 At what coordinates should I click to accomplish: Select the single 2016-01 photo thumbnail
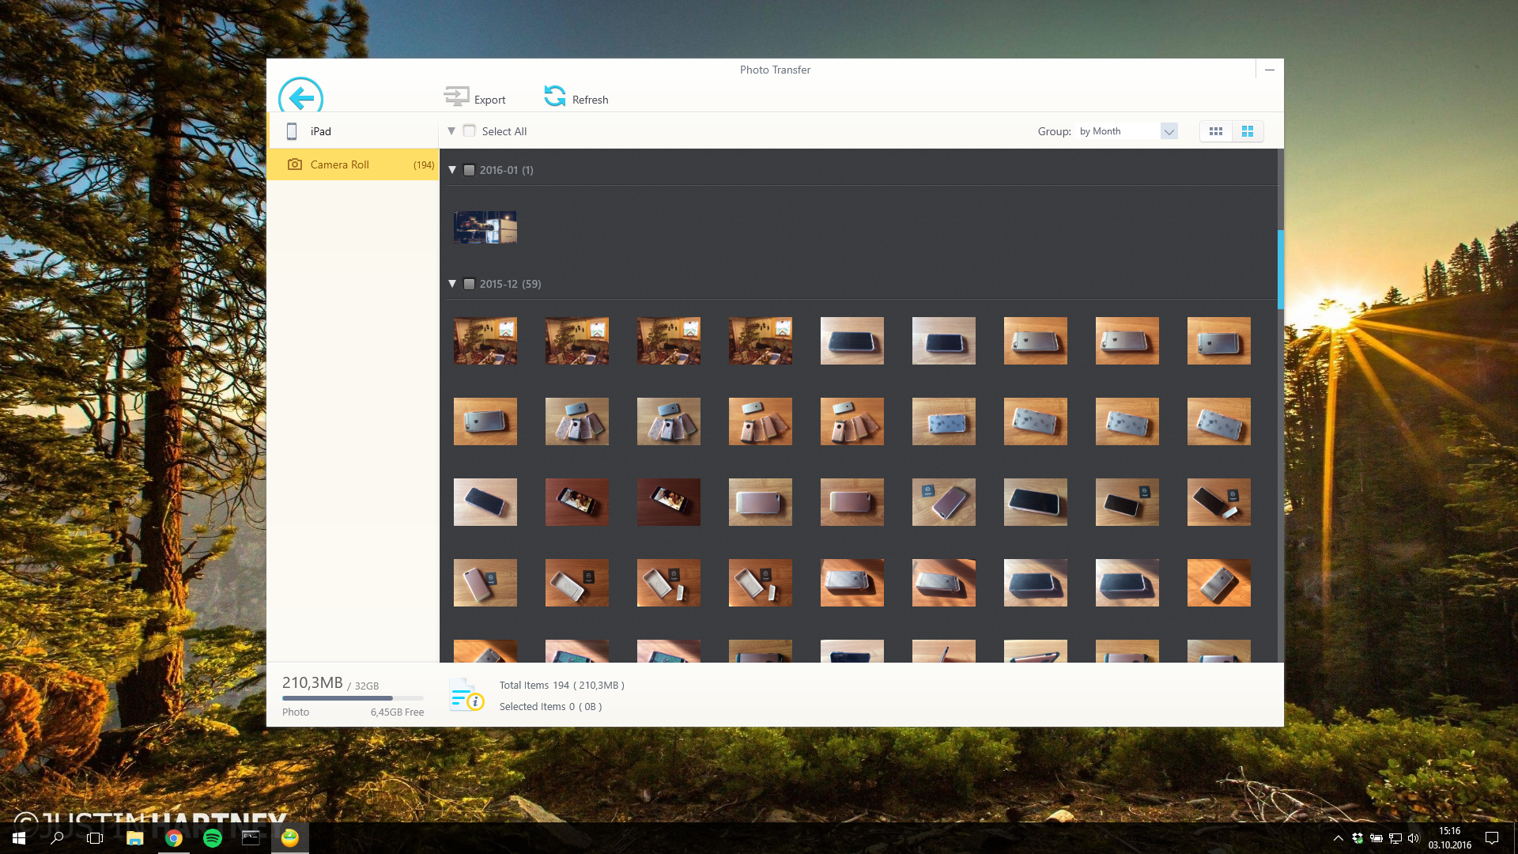point(485,227)
